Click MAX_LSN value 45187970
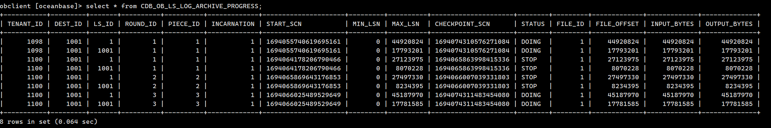771x128 pixels. (x=407, y=95)
